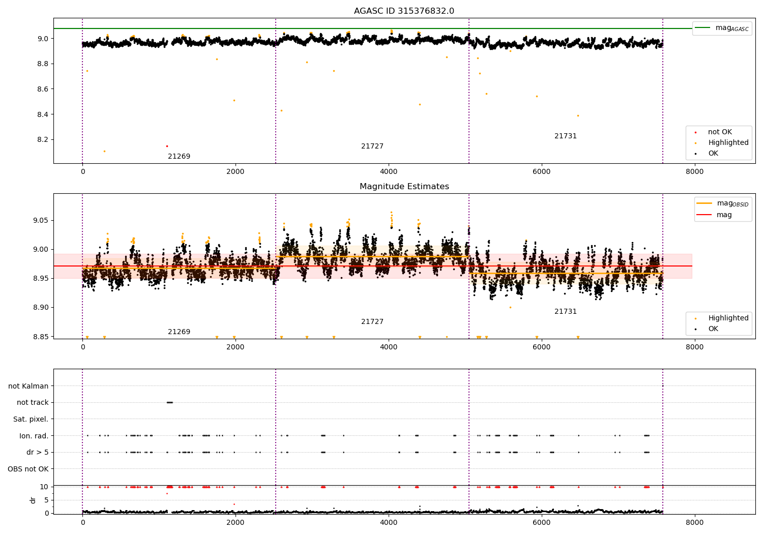
Task: Click the 6000 x-tick under the bottom plot
Action: click(x=542, y=522)
